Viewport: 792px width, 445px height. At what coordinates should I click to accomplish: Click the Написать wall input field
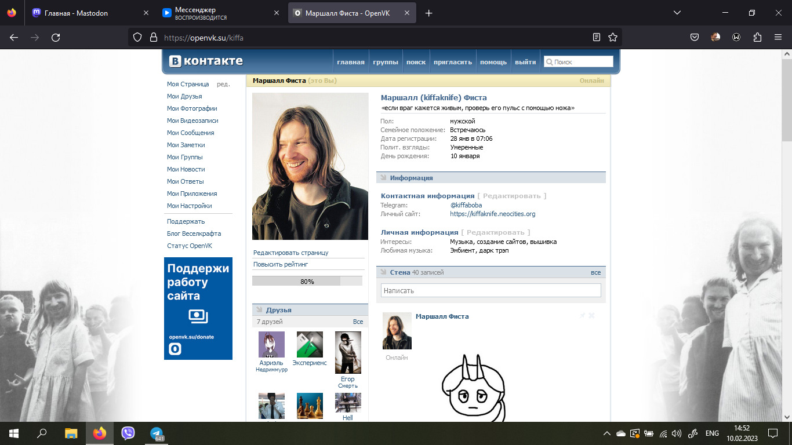491,290
